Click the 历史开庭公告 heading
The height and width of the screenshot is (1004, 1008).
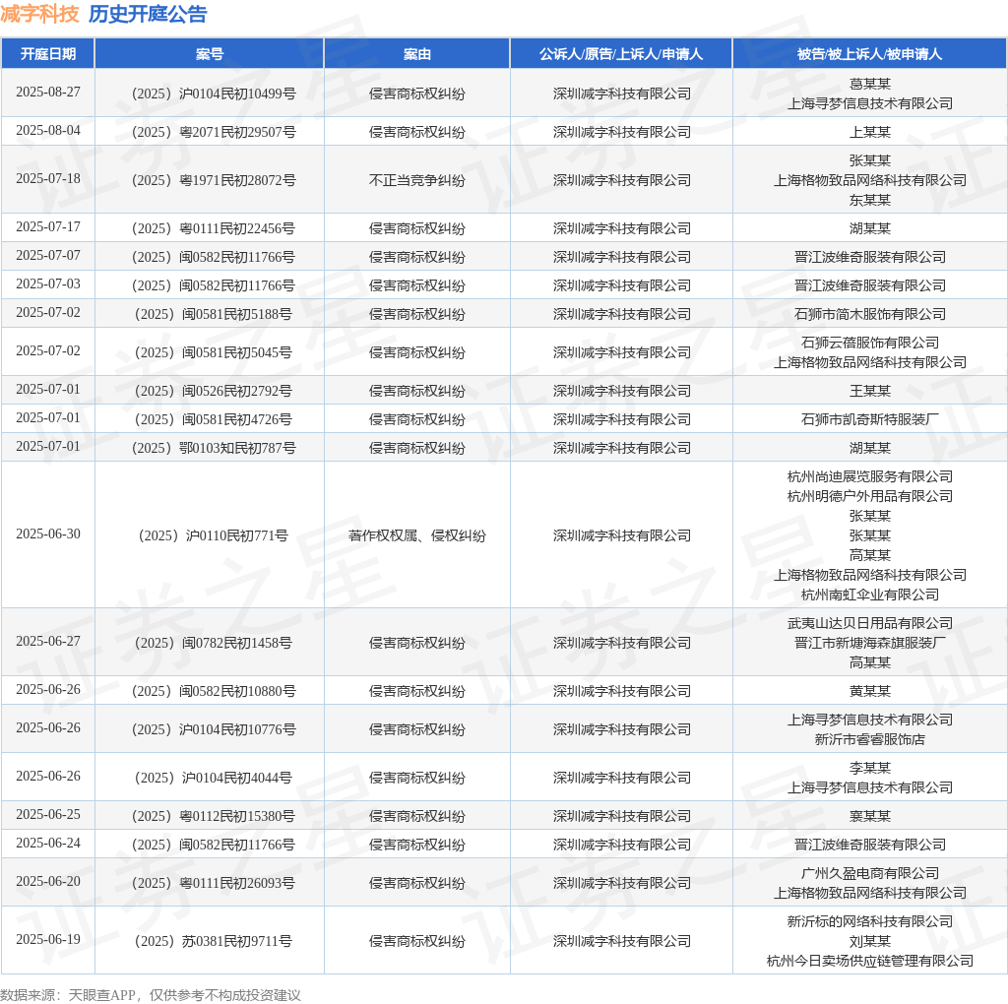(x=148, y=14)
